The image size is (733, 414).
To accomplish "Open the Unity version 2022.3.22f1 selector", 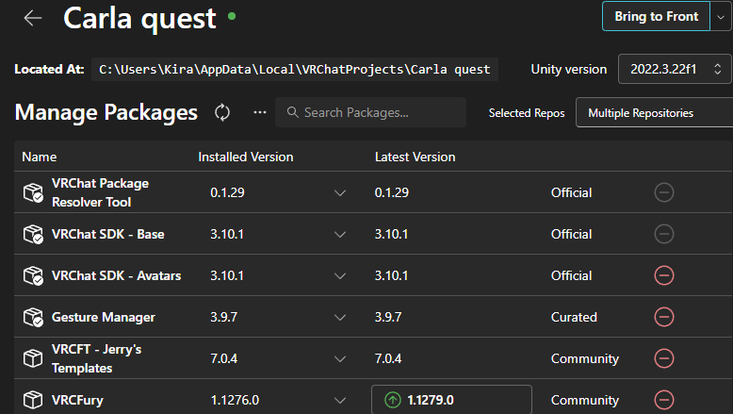I will [675, 69].
